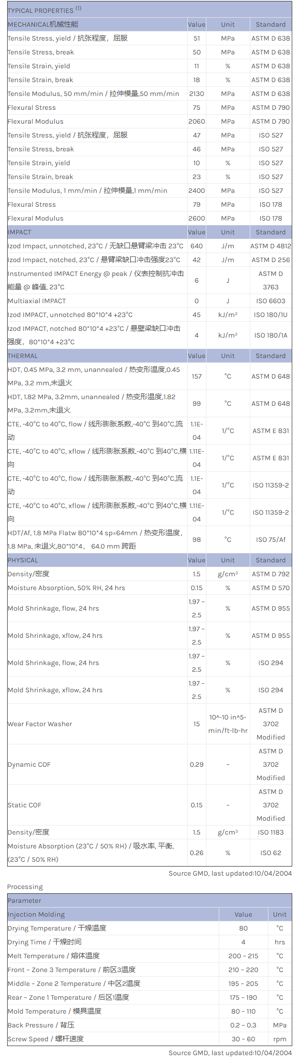Image resolution: width=297 pixels, height=1058 pixels.
Task: Click the Melt Temperature parameter label
Action: click(x=54, y=956)
